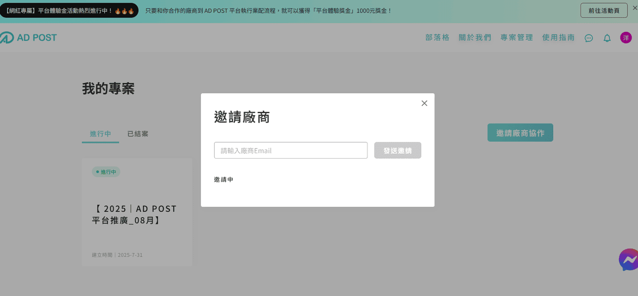Focus the 請輸入廠商Email input field

click(x=290, y=151)
